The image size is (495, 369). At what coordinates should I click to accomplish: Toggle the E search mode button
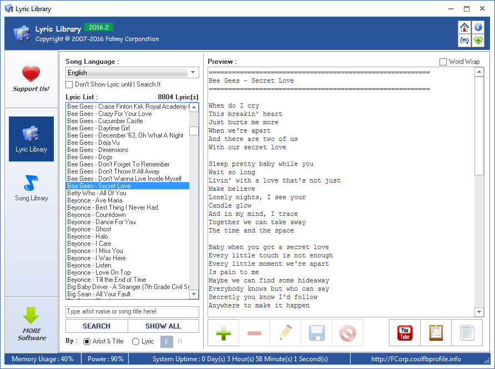point(166,342)
